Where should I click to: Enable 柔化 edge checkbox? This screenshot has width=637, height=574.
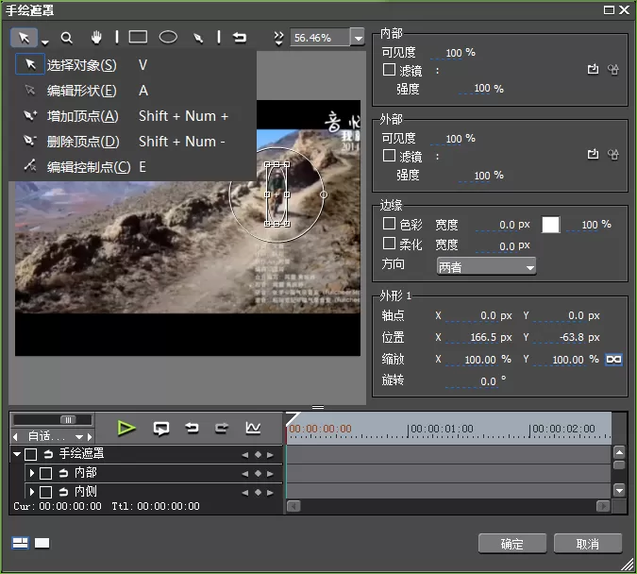click(389, 244)
